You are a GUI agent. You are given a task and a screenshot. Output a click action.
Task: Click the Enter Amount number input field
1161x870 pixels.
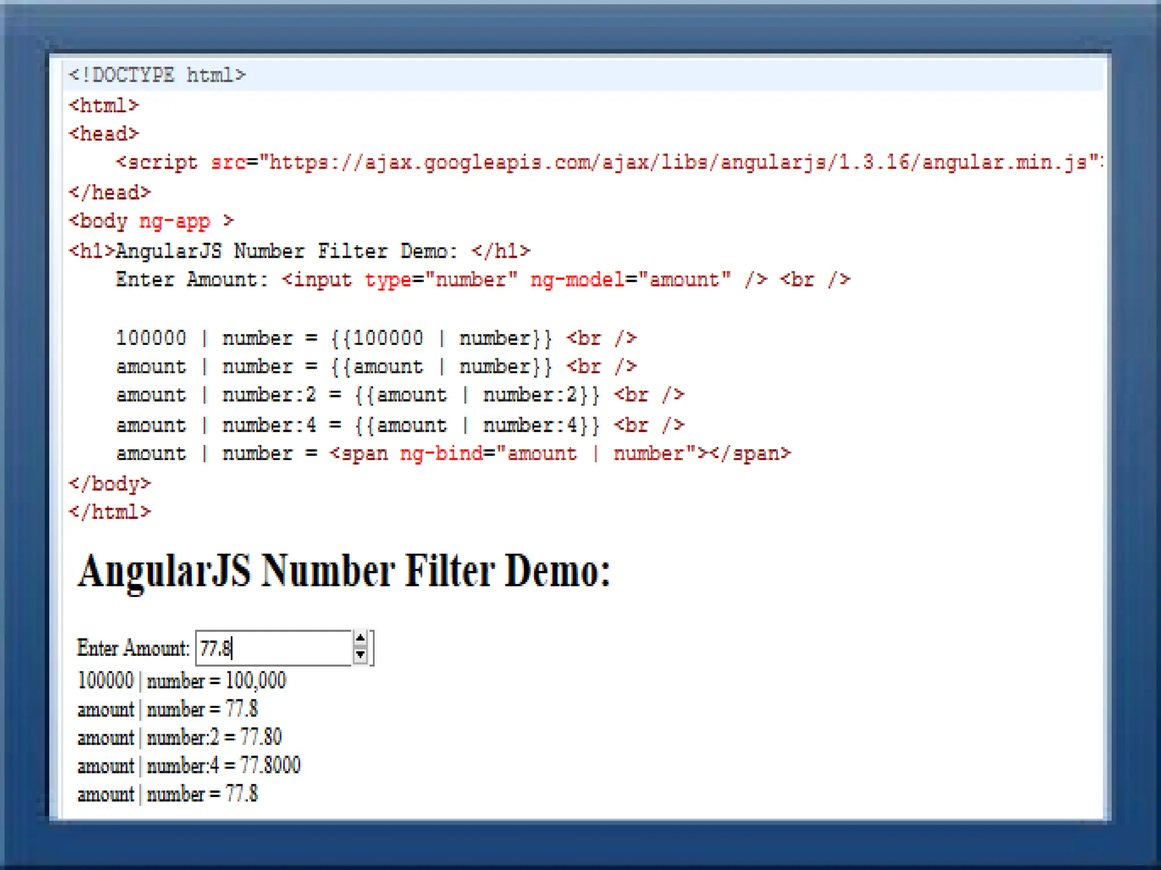[273, 647]
